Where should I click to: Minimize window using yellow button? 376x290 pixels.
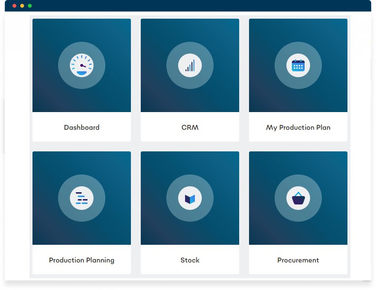(22, 6)
